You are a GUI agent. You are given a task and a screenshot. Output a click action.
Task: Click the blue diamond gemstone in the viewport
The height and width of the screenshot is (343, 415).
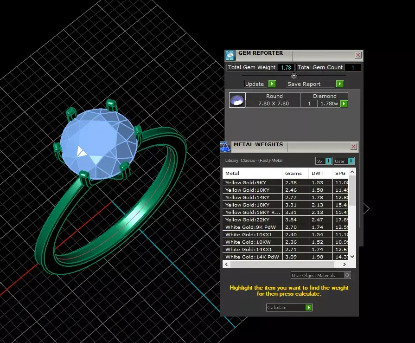[x=98, y=143]
